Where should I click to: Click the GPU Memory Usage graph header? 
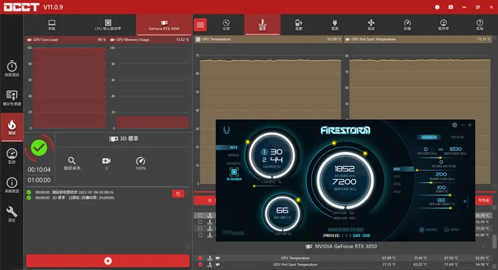point(149,40)
